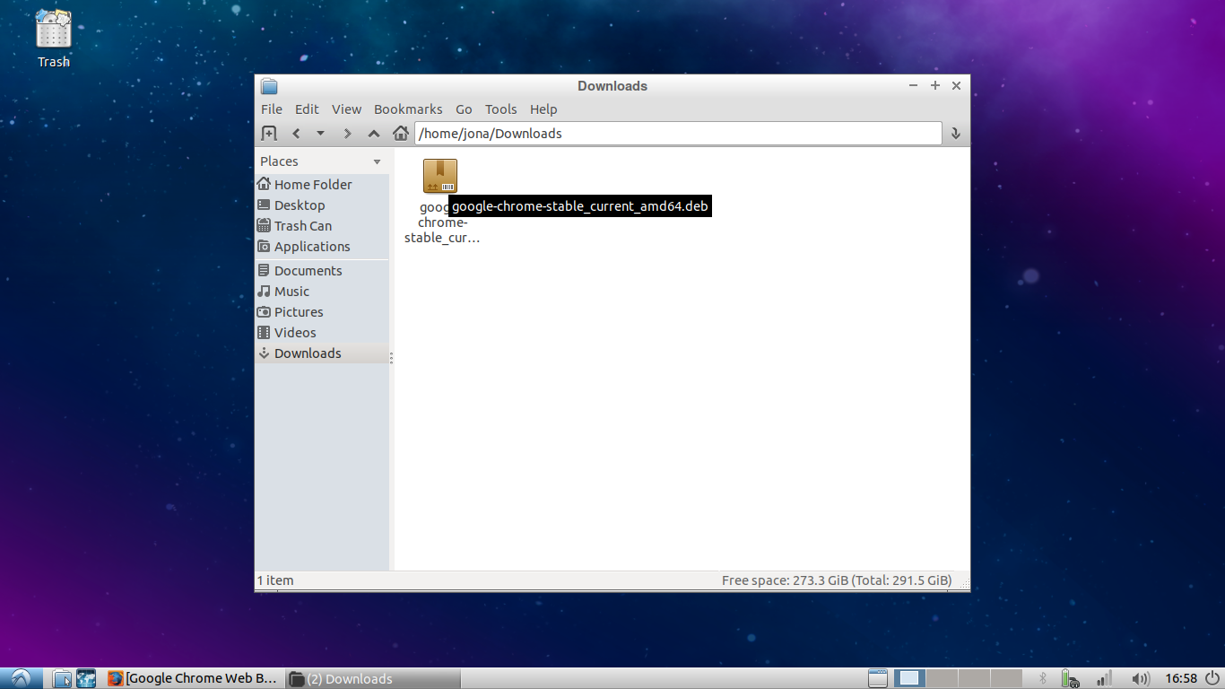Close the Downloads window
Viewport: 1225px width, 689px height.
[x=956, y=85]
